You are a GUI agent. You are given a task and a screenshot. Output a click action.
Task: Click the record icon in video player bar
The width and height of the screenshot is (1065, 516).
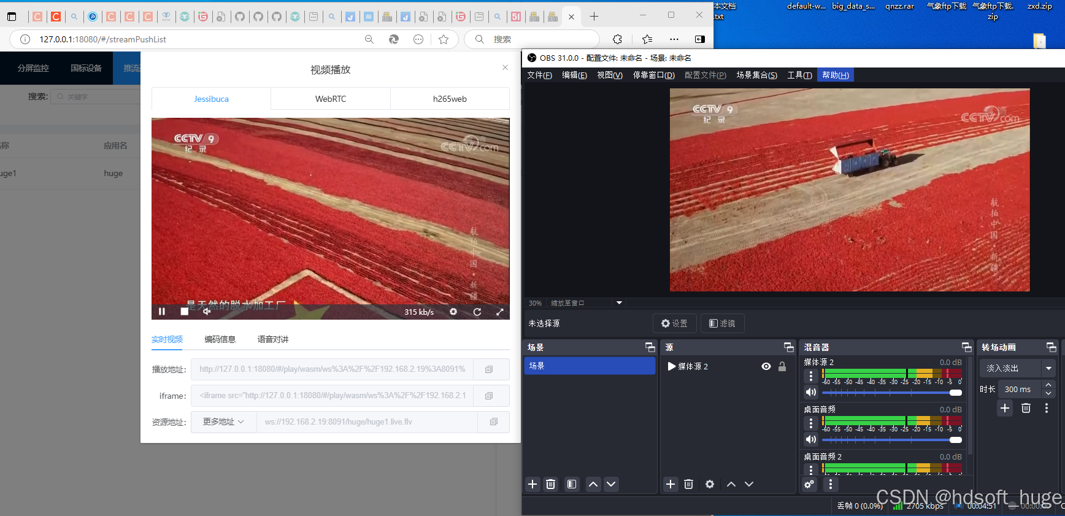tap(453, 312)
